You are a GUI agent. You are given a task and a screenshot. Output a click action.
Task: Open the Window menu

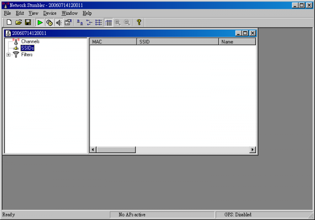[70, 13]
